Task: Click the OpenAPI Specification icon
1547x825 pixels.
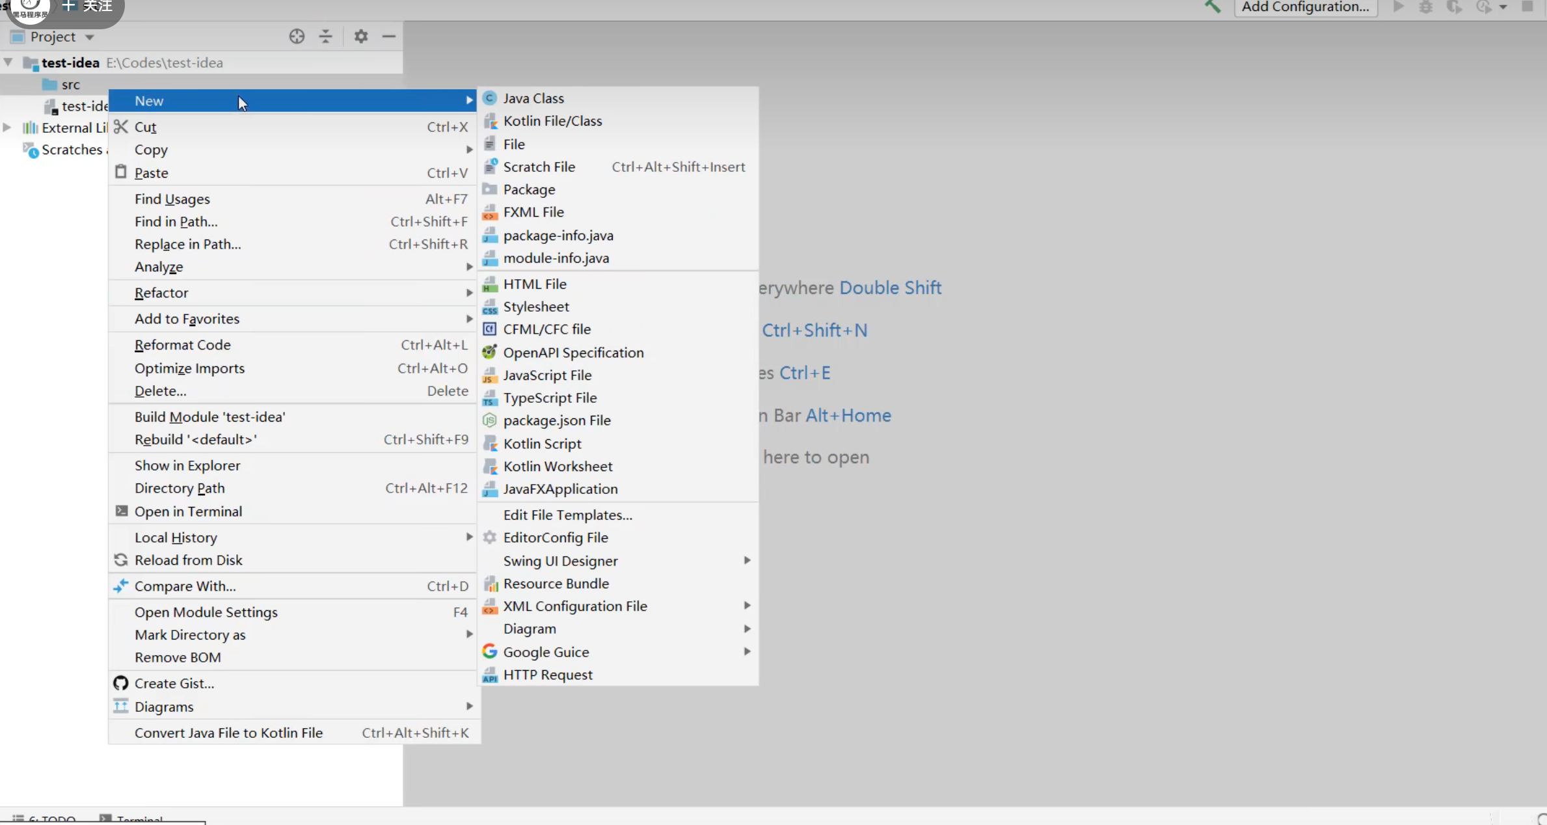Action: point(490,353)
